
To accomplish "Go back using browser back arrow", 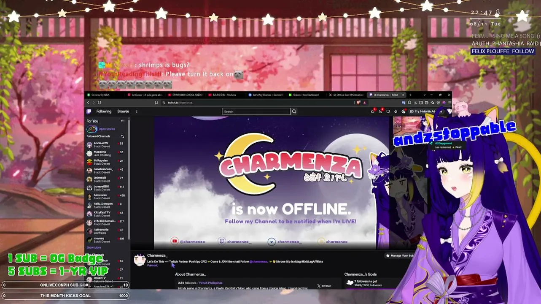I will click(x=88, y=103).
